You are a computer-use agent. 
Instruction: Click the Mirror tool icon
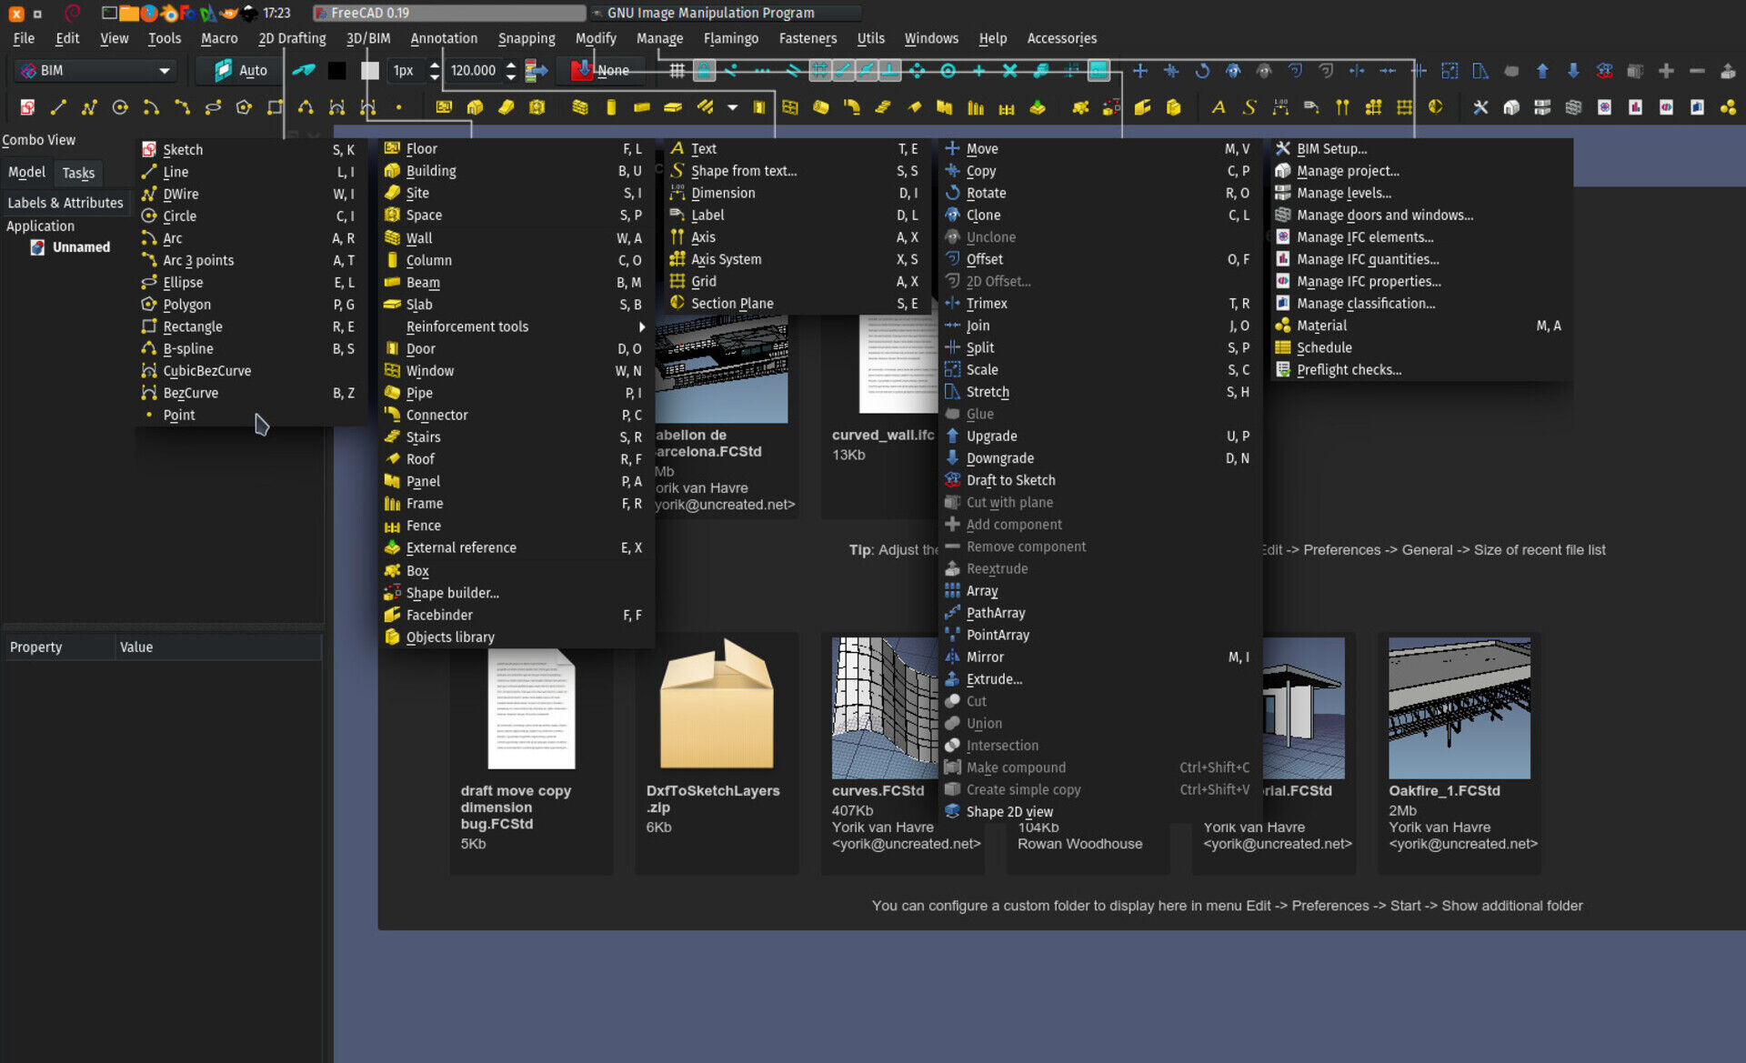950,657
